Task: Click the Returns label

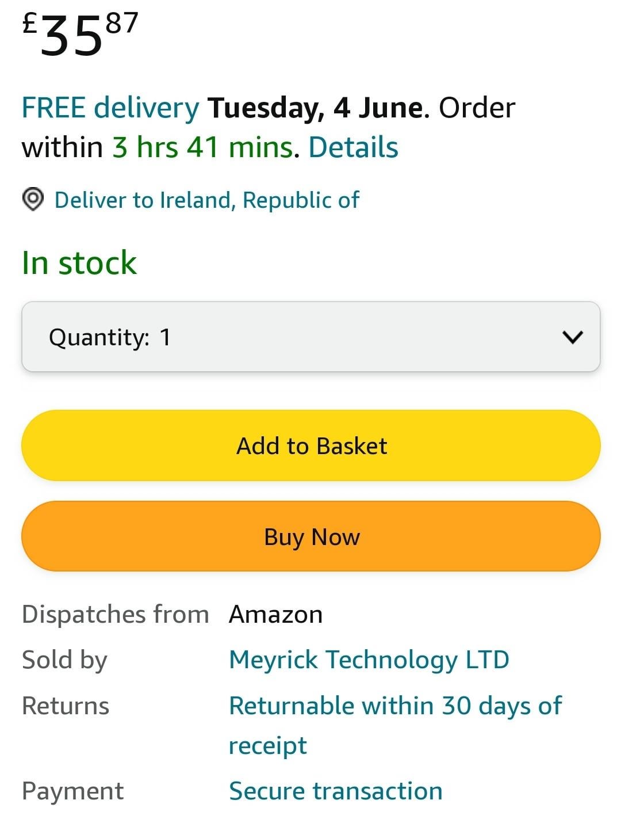Action: click(66, 706)
